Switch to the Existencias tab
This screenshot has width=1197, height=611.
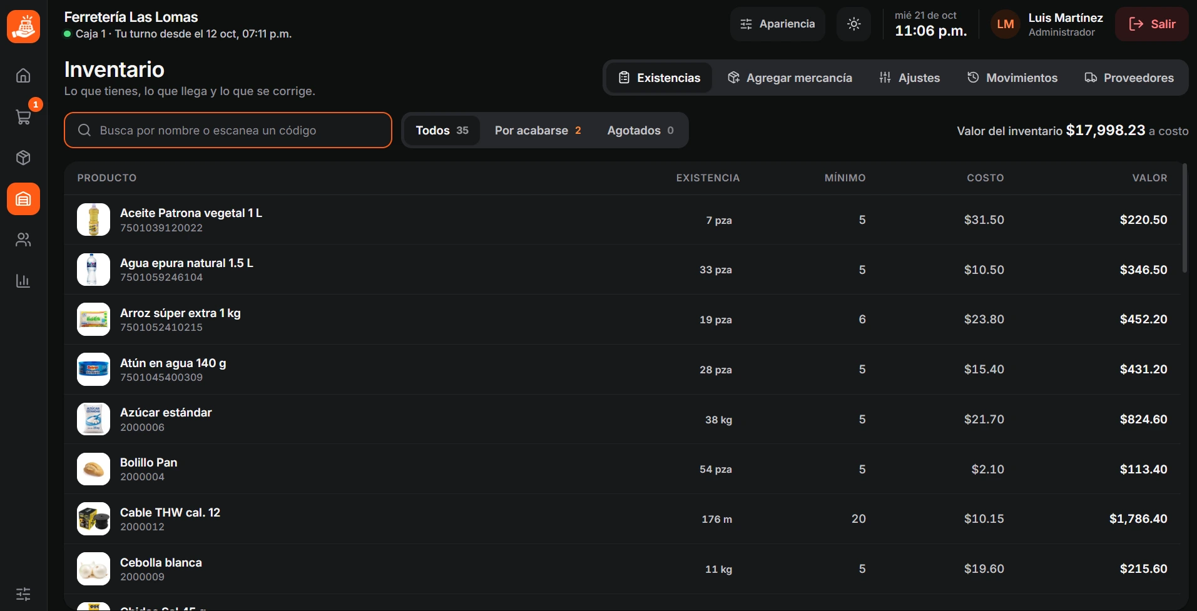[659, 78]
